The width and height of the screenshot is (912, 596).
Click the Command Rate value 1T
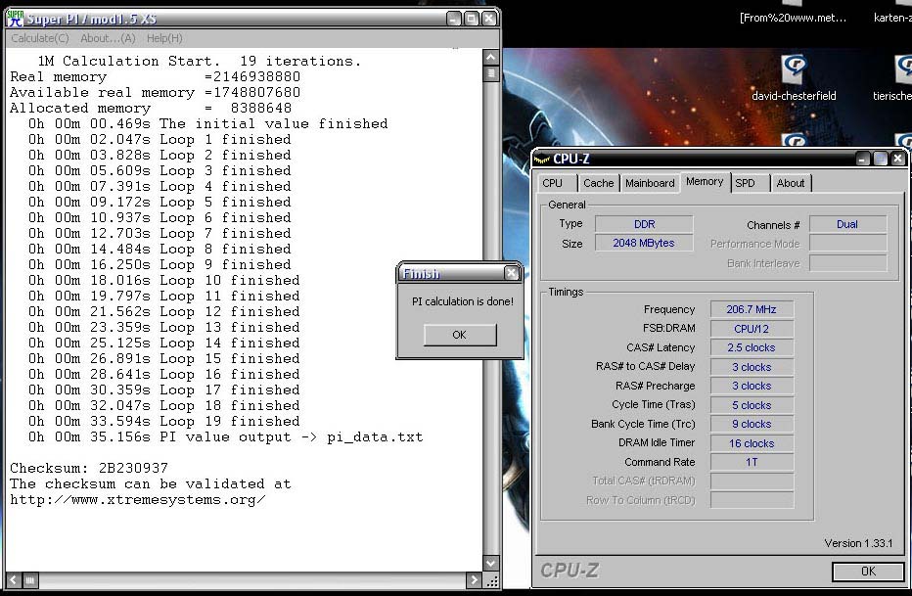point(752,462)
